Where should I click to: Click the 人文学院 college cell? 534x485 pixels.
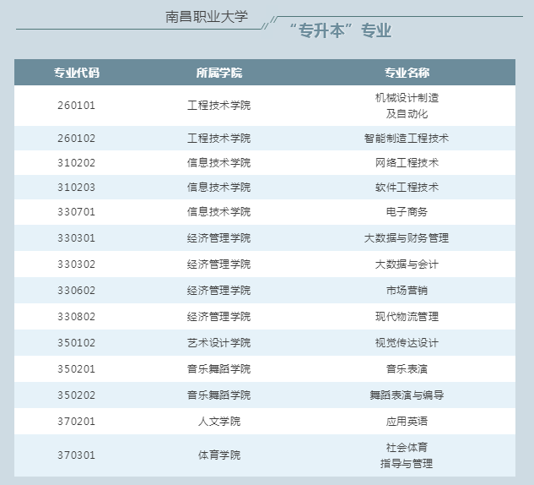218,421
